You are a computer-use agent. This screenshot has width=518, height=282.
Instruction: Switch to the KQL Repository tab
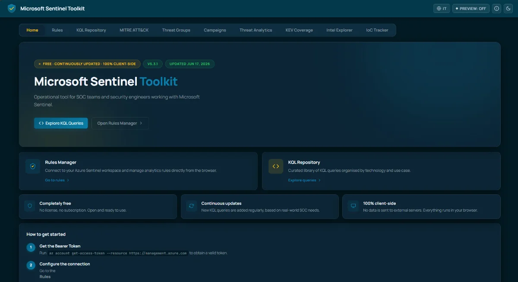[91, 30]
